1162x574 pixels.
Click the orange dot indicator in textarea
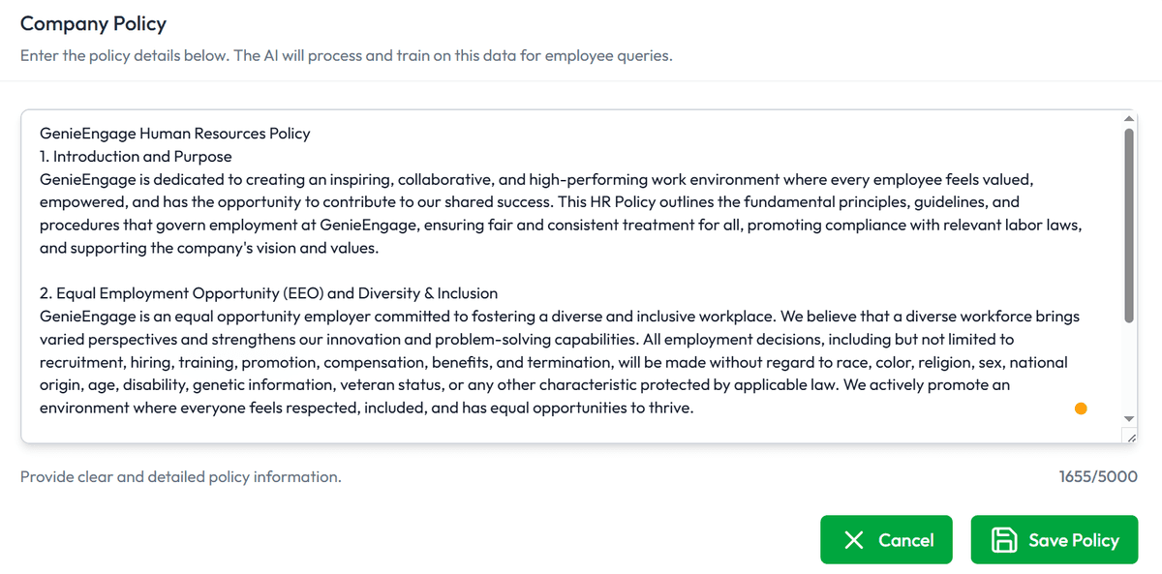pyautogui.click(x=1081, y=408)
